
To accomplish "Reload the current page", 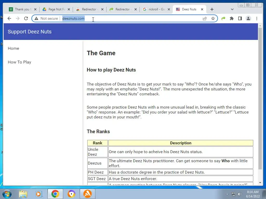I will (26, 18).
